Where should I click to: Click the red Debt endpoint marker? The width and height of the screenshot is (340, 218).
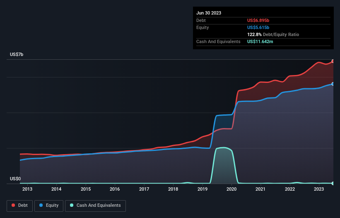click(333, 61)
